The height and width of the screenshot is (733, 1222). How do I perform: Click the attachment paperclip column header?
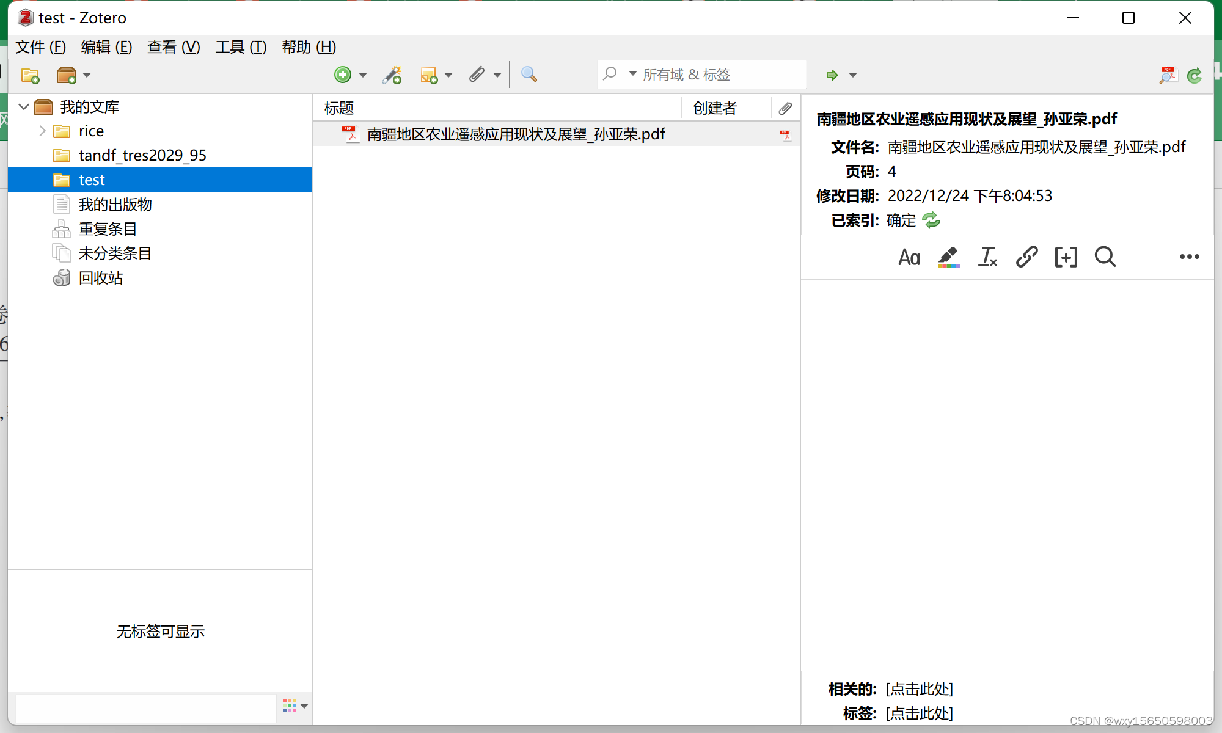pyautogui.click(x=786, y=108)
